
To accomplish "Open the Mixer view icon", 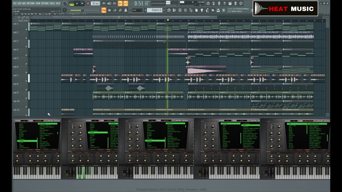I will 185,10.
